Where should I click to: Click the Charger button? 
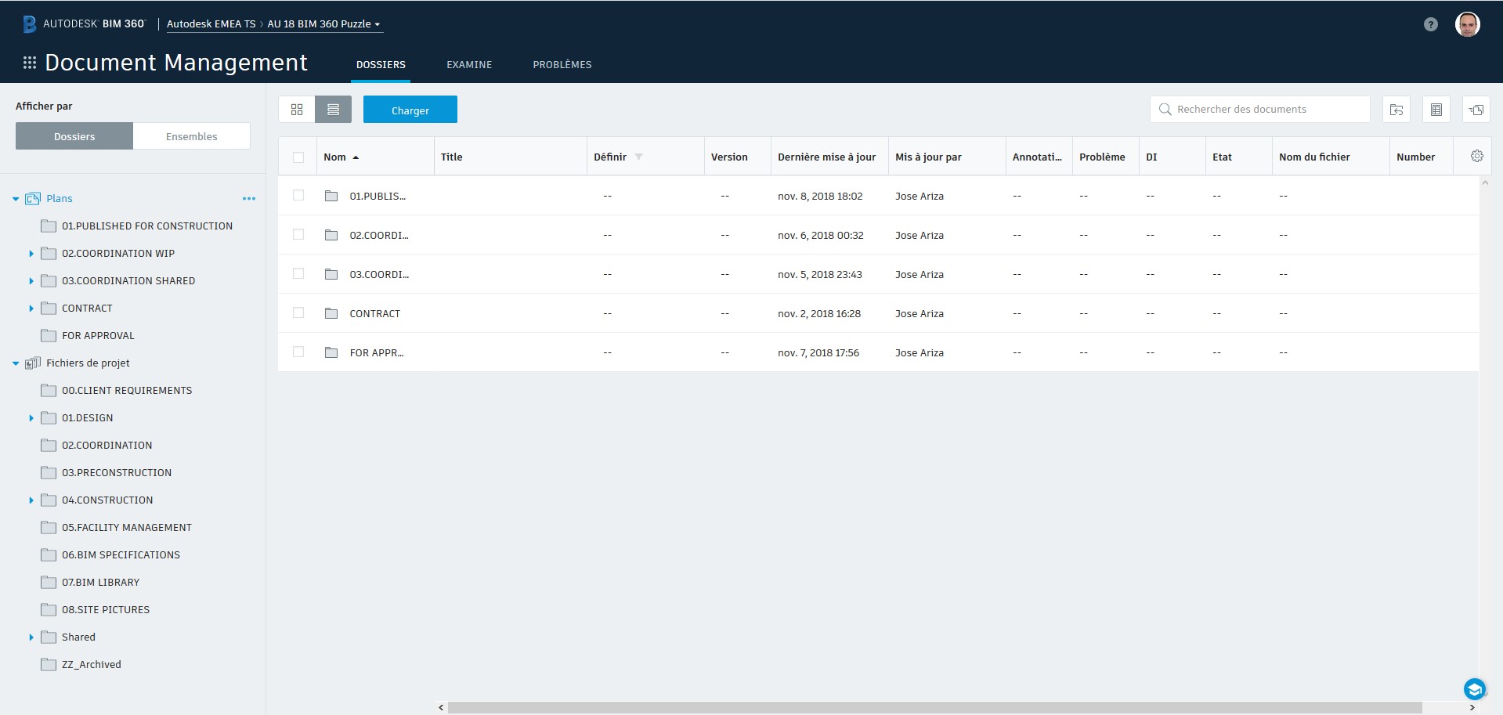click(410, 110)
